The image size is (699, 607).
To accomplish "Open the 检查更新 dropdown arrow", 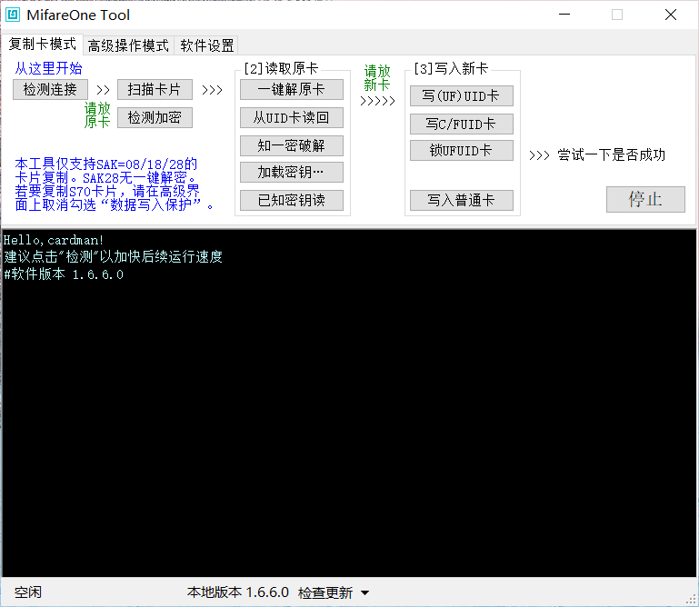I will coord(365,592).
